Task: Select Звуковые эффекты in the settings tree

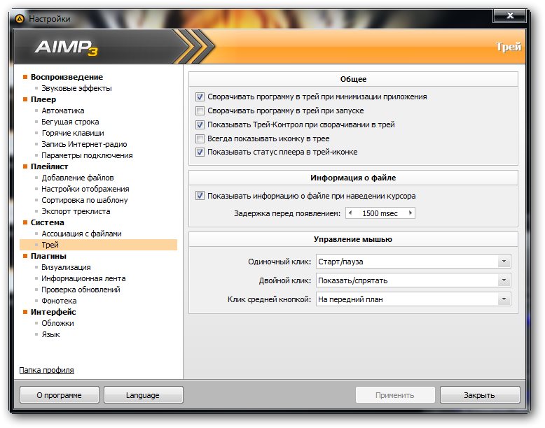Action: [x=76, y=88]
